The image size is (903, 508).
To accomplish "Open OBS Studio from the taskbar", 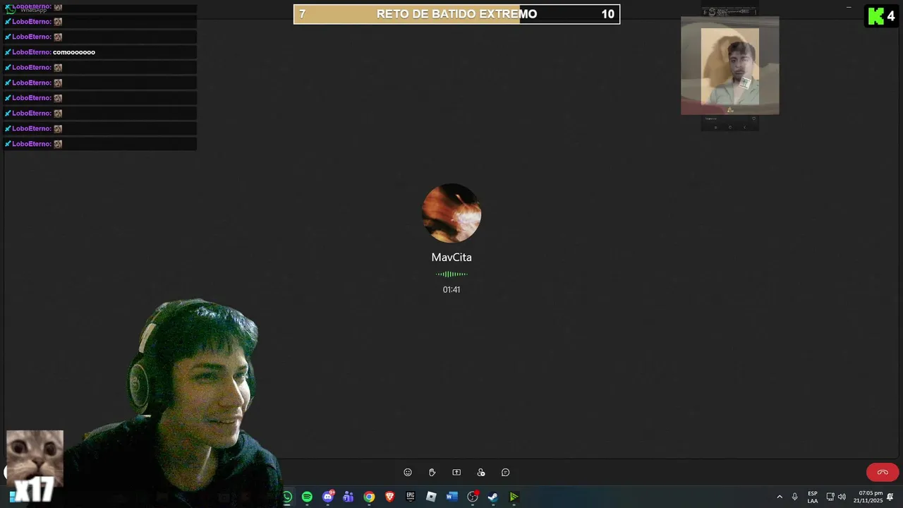I will coord(473,497).
